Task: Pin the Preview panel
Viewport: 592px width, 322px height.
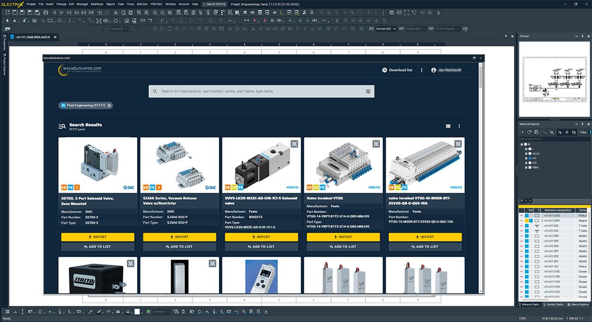Action: (582, 36)
